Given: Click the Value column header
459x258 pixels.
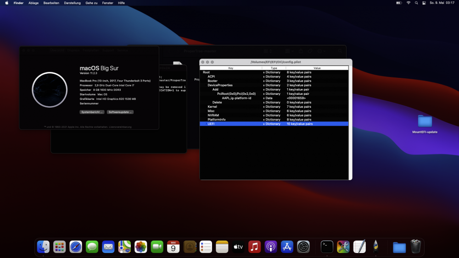Looking at the screenshot, I should point(317,68).
